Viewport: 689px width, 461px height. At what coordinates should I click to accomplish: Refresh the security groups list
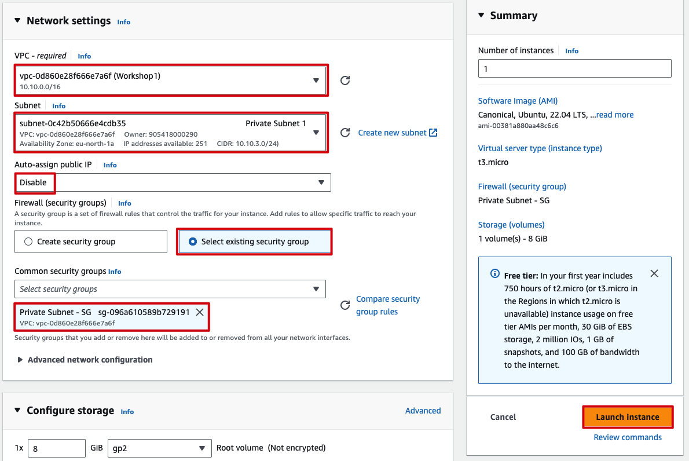pos(345,305)
